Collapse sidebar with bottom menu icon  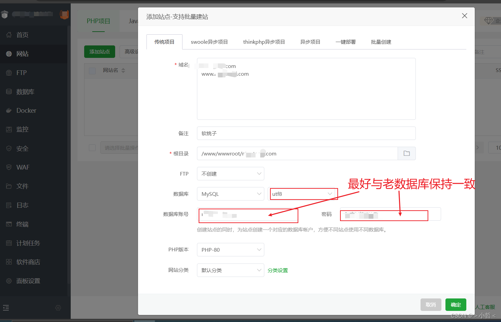tap(6, 308)
